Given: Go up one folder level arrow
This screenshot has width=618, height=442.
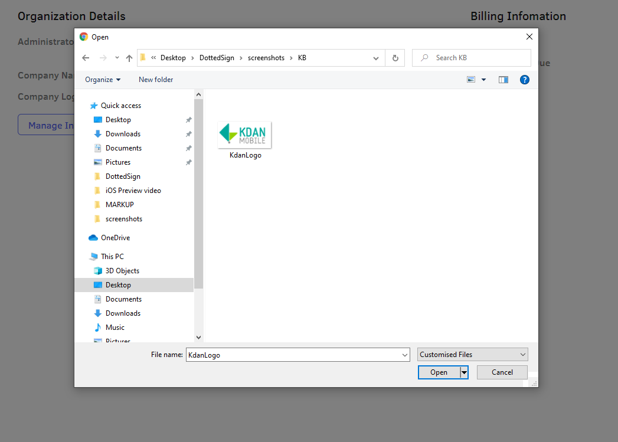Looking at the screenshot, I should [x=129, y=58].
